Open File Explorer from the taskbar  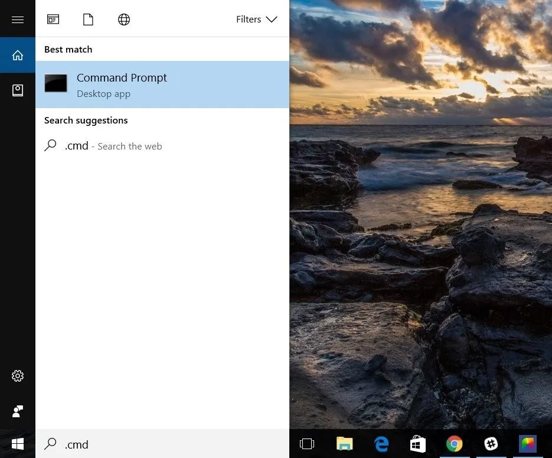344,444
